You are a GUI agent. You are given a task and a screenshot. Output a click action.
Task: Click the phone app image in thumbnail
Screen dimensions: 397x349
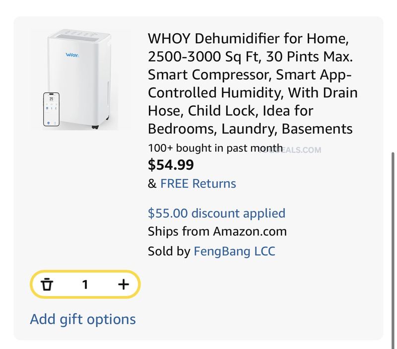[x=52, y=109]
